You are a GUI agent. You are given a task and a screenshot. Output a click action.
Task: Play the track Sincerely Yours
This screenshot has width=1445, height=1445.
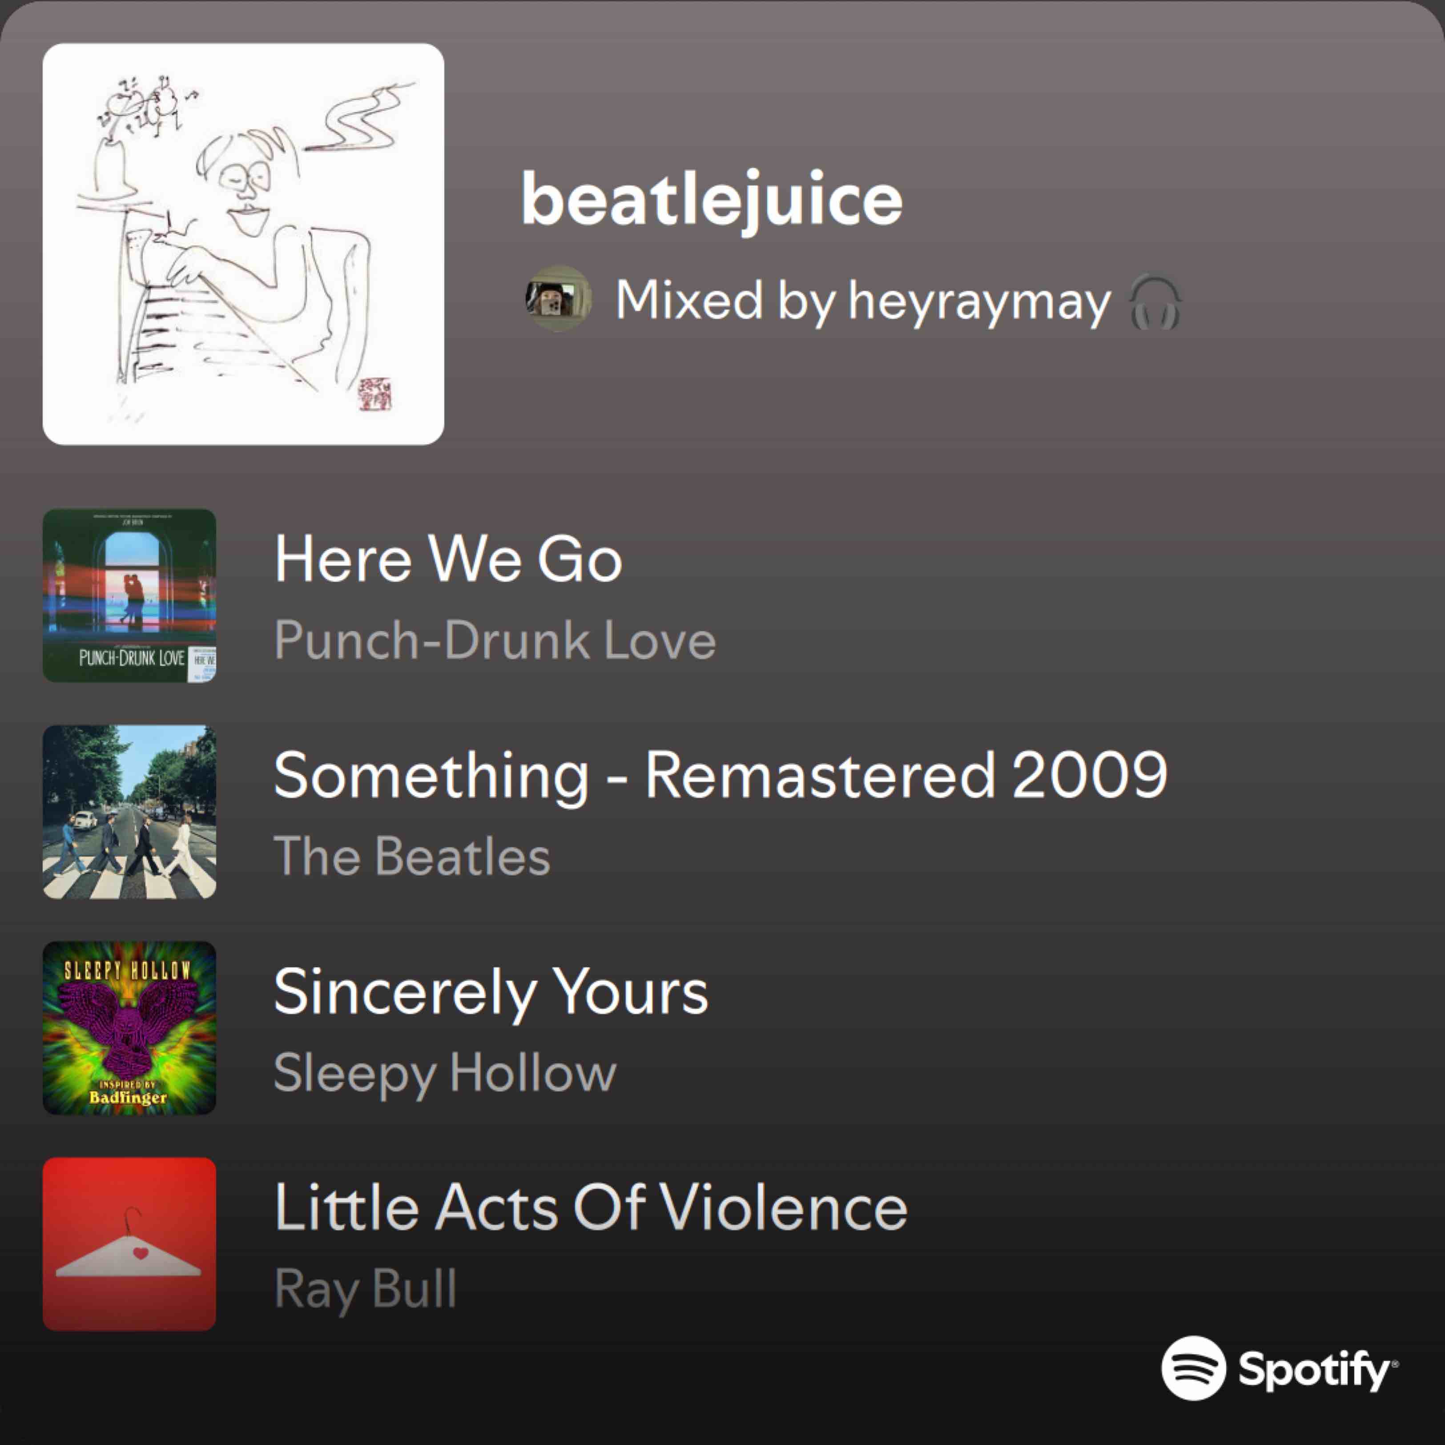coord(491,993)
